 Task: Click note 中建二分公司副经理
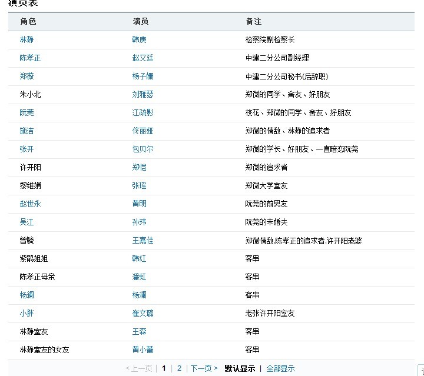(x=277, y=58)
